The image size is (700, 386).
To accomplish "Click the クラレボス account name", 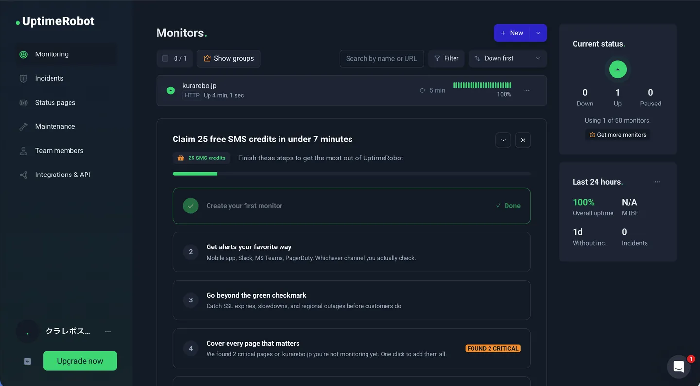I will point(68,332).
